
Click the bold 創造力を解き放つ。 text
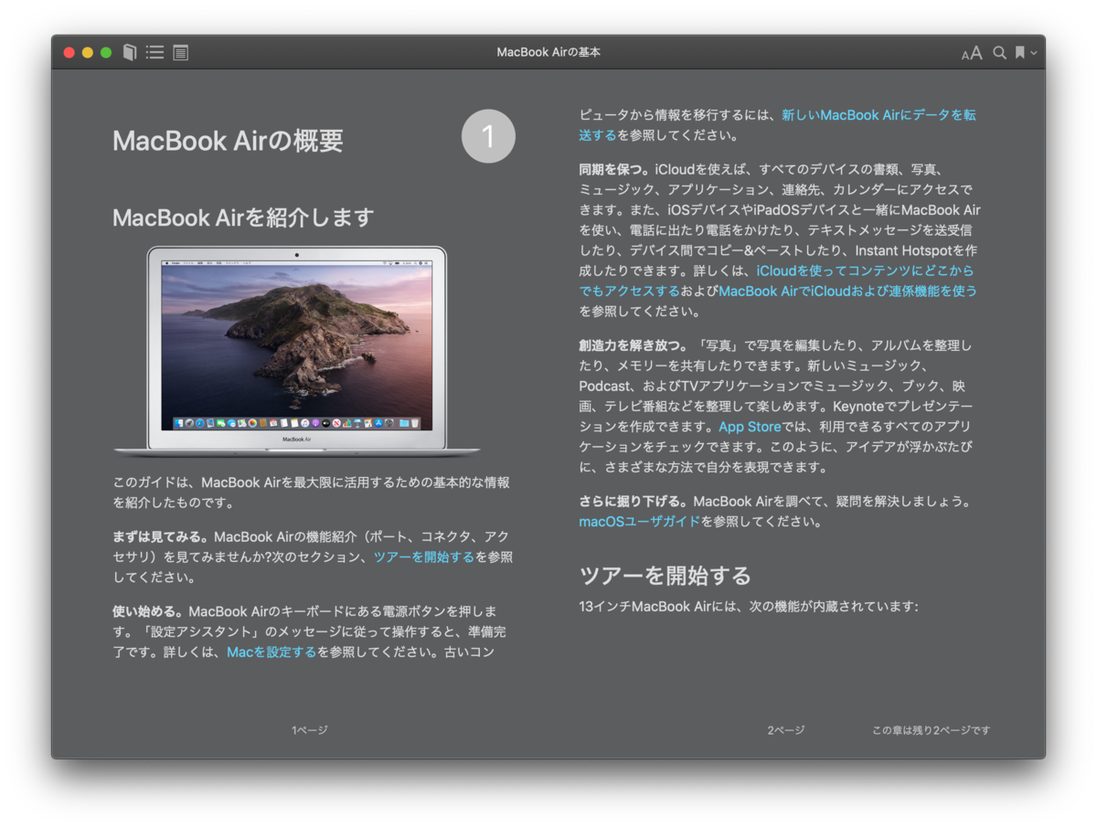pyautogui.click(x=632, y=345)
